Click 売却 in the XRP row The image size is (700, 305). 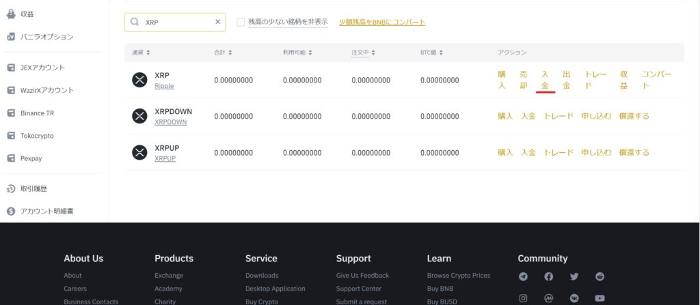pos(524,81)
